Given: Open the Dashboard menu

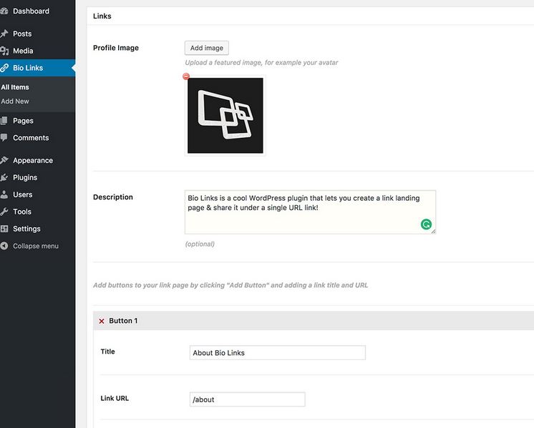Looking at the screenshot, I should coord(31,11).
